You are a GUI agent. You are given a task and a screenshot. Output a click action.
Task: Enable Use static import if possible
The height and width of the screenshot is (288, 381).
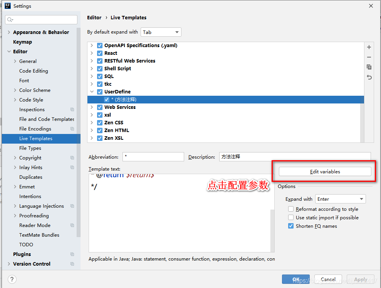(x=290, y=217)
